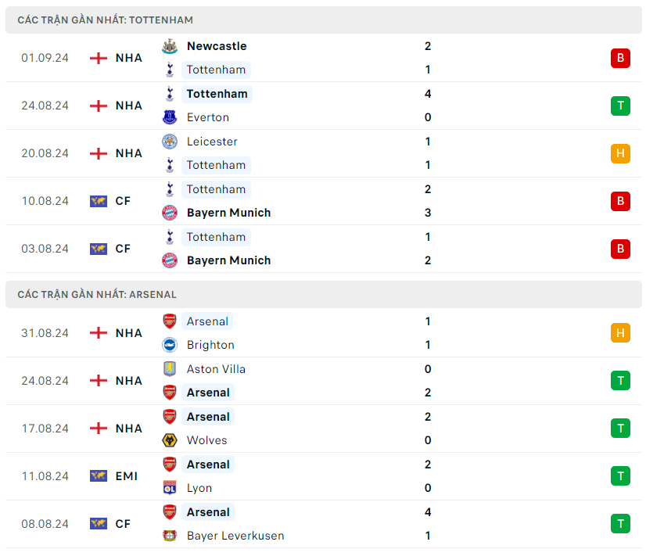Click Bayern Munich crest in 10.08.24 match
This screenshot has width=646, height=556.
pos(170,213)
